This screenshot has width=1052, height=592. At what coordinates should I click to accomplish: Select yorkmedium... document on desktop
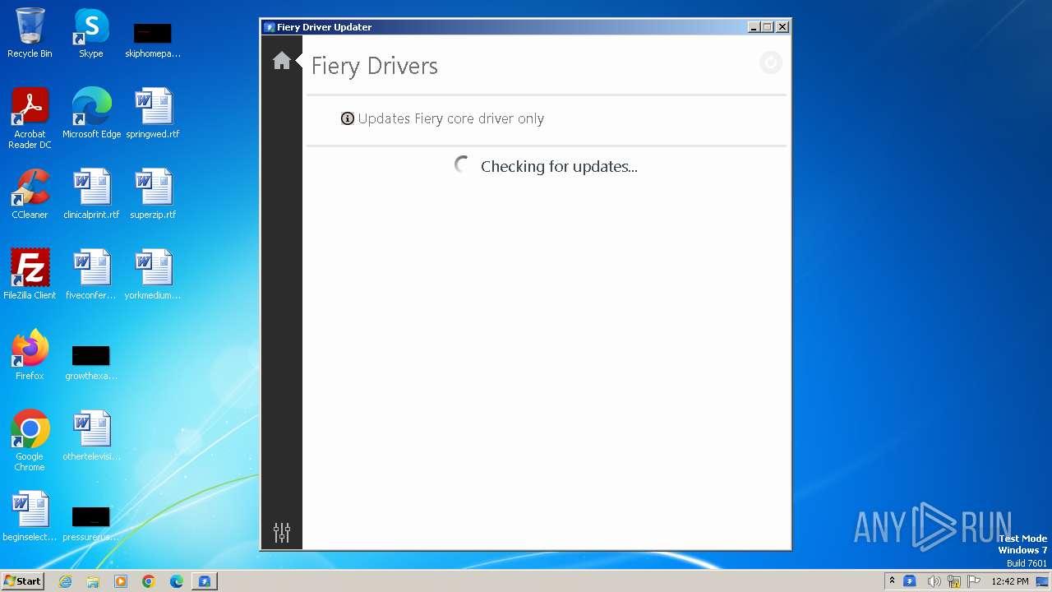point(153,275)
